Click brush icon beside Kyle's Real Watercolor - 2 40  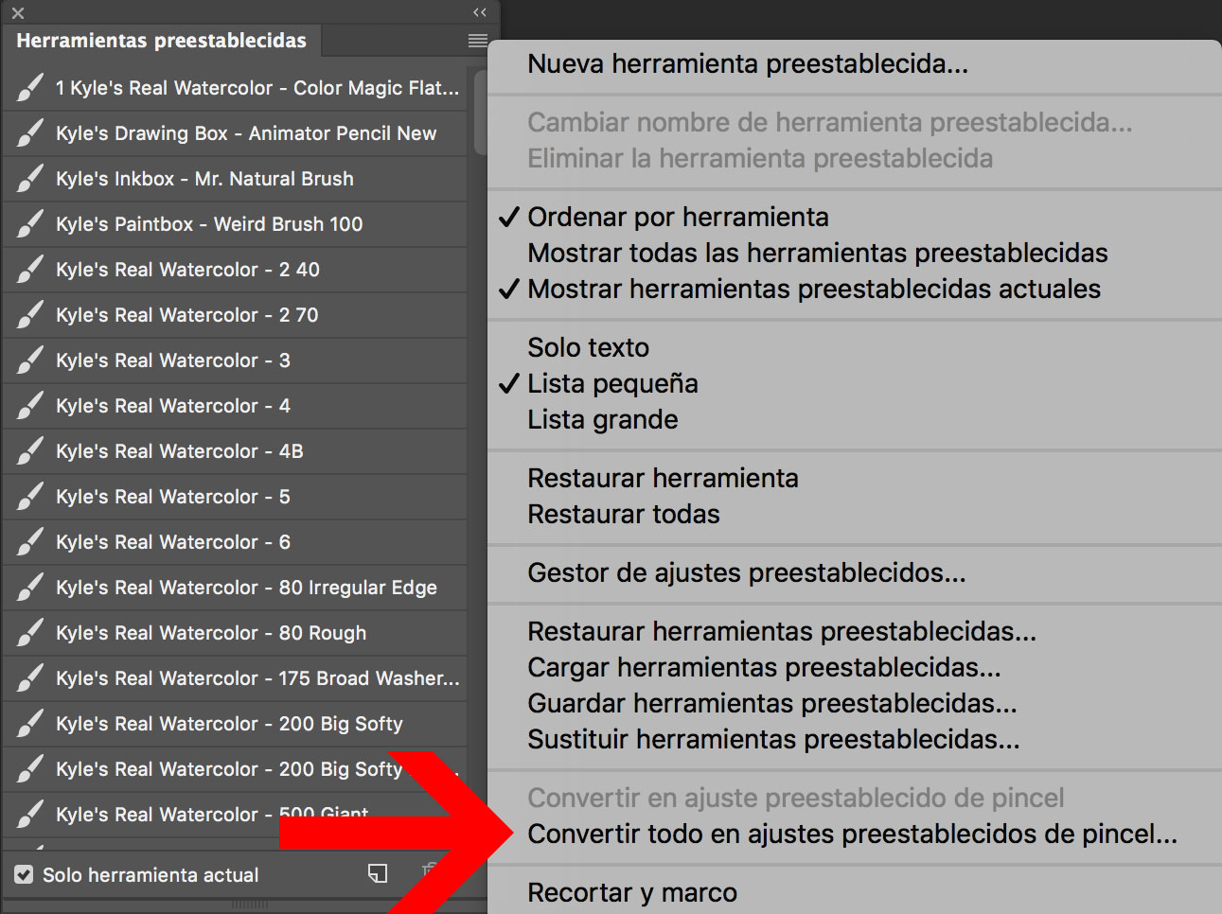(x=30, y=270)
